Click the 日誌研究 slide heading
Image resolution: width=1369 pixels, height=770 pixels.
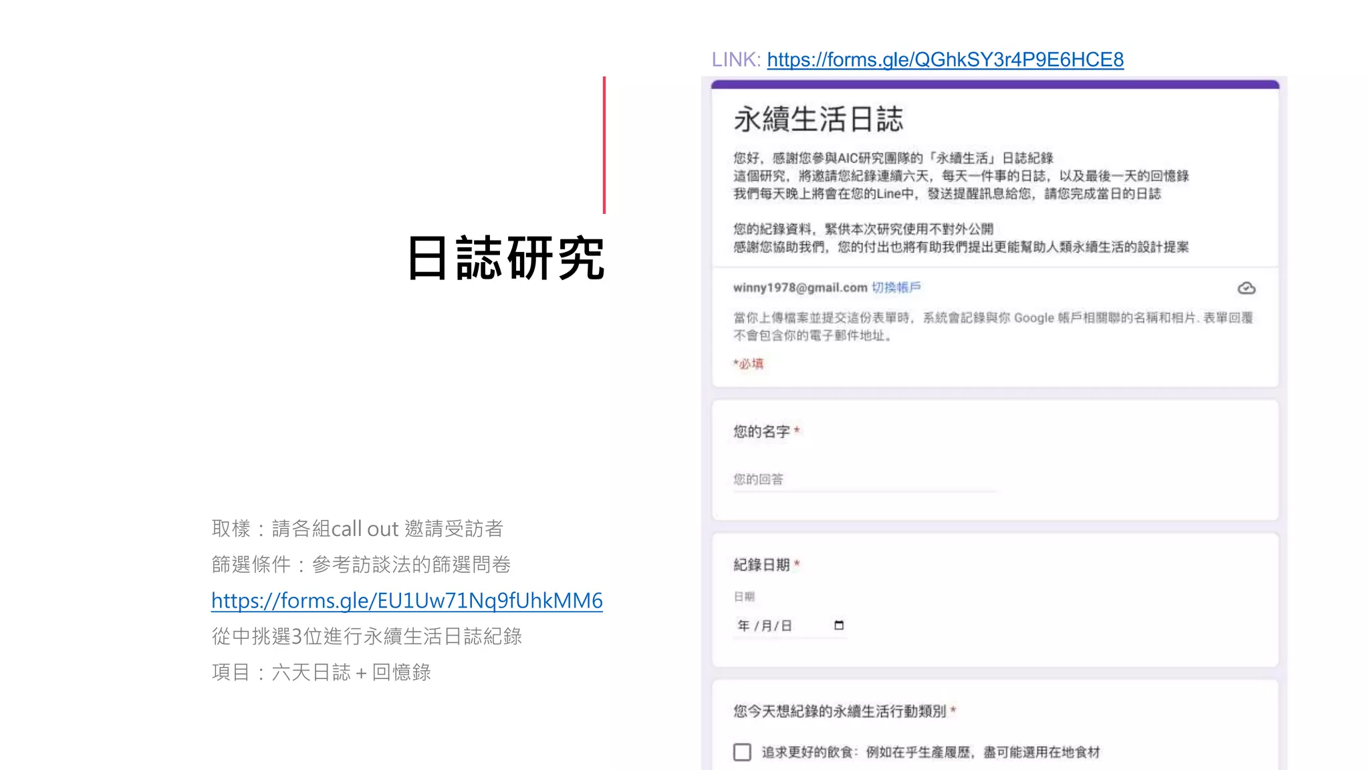pos(506,258)
